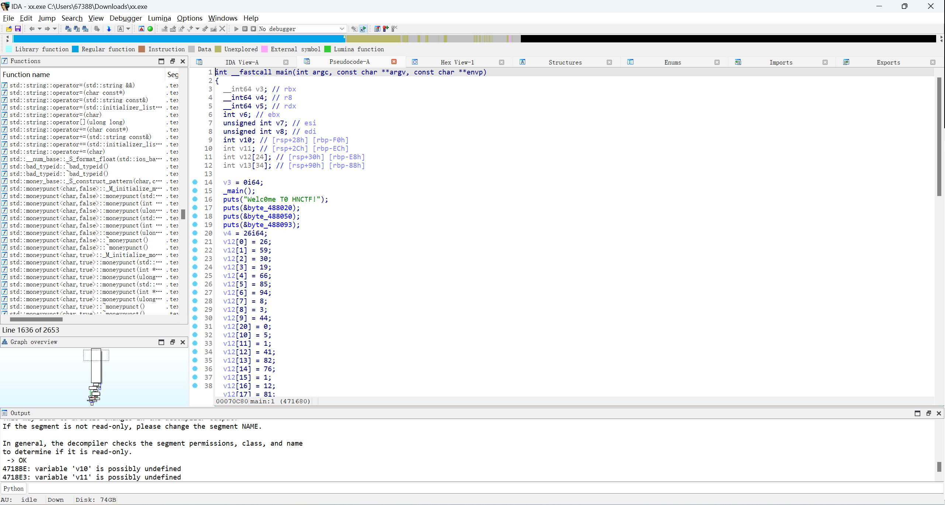Click the Save database icon
The image size is (945, 505).
pos(18,29)
